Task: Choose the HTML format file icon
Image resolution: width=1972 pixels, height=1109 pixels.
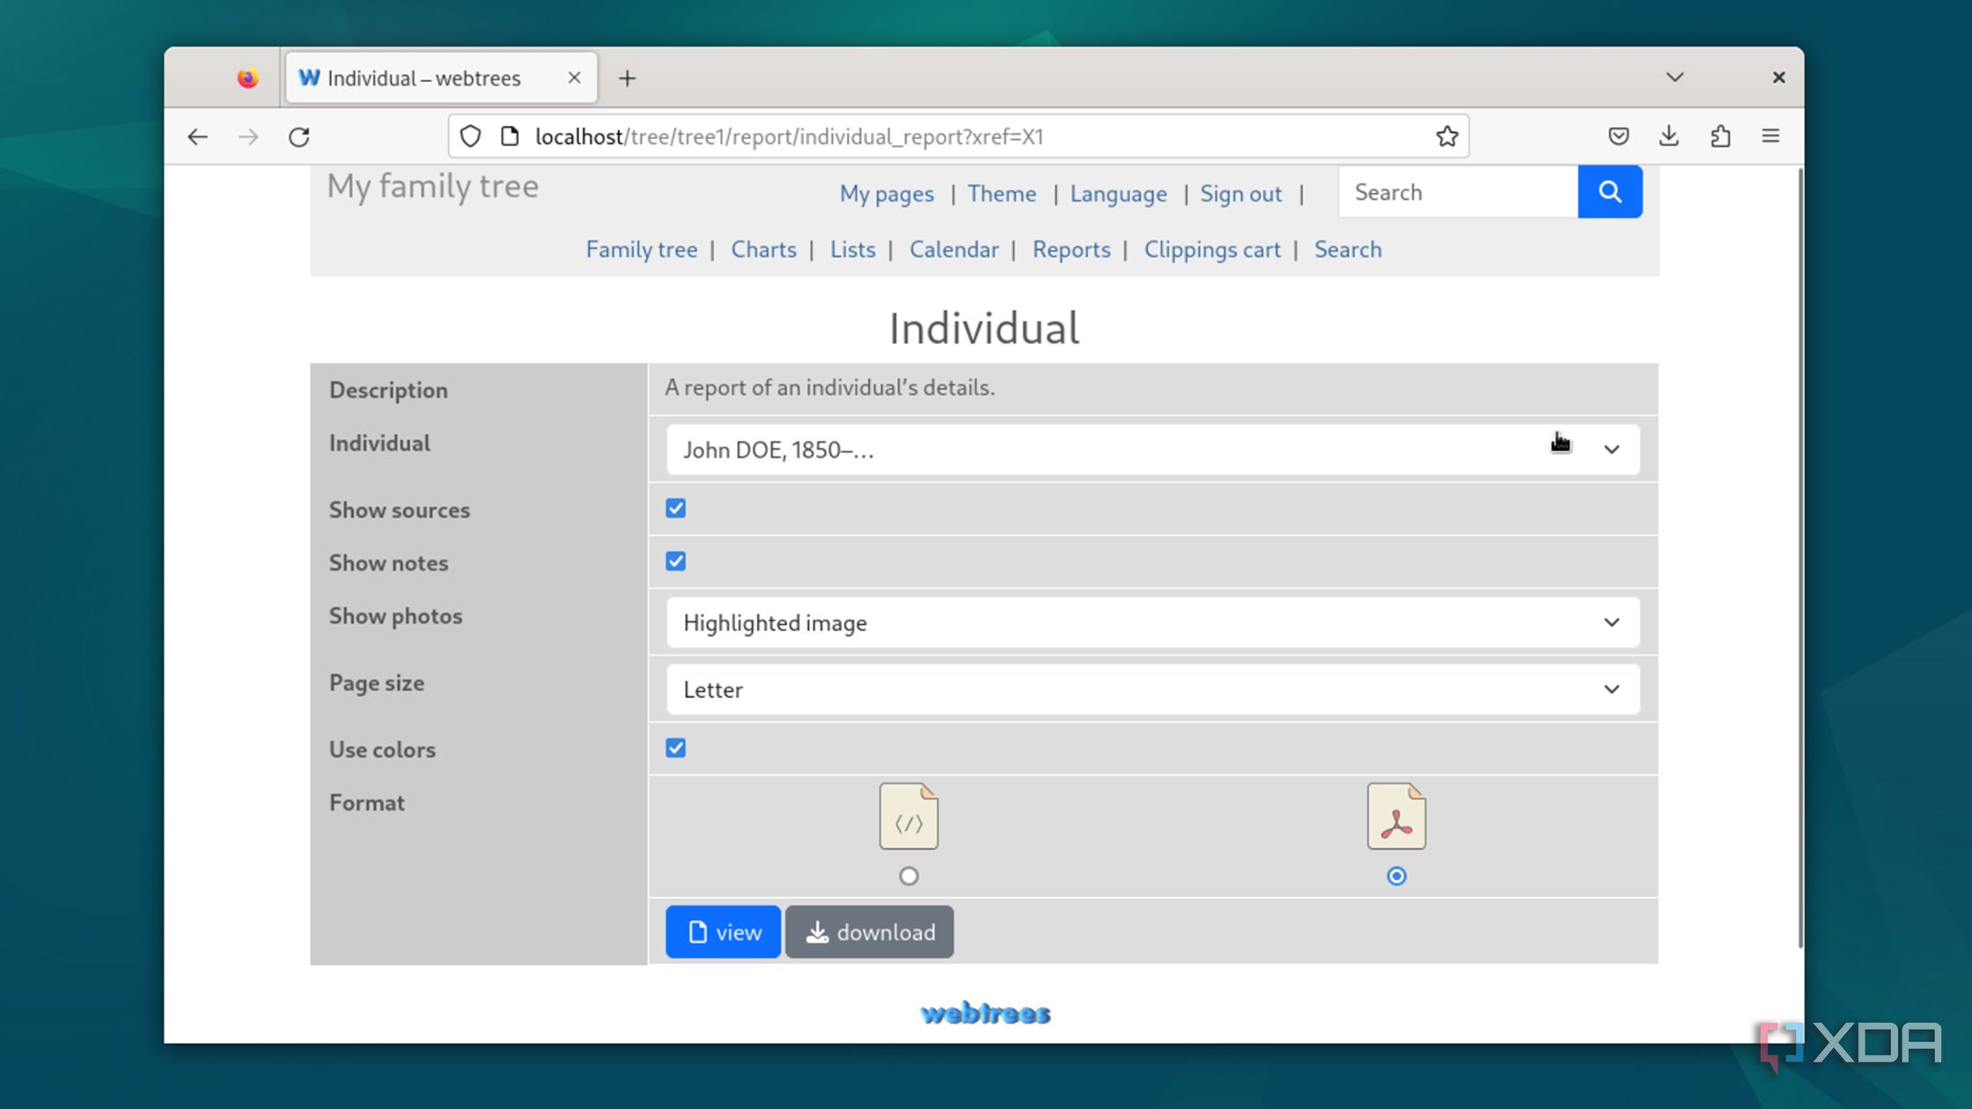Action: [909, 816]
